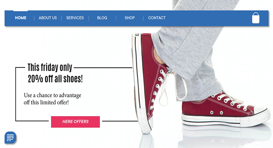273x148 pixels.
Task: Click the "This friday only" headline
Action: (50, 67)
